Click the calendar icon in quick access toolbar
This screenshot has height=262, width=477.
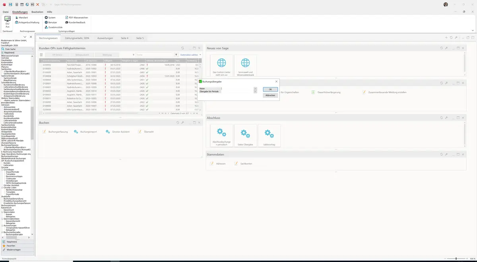click(x=22, y=4)
